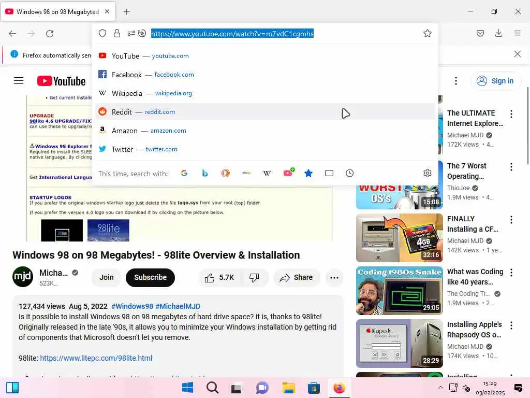Open Microsoft Store from taskbar
The height and width of the screenshot is (398, 530).
tap(314, 388)
